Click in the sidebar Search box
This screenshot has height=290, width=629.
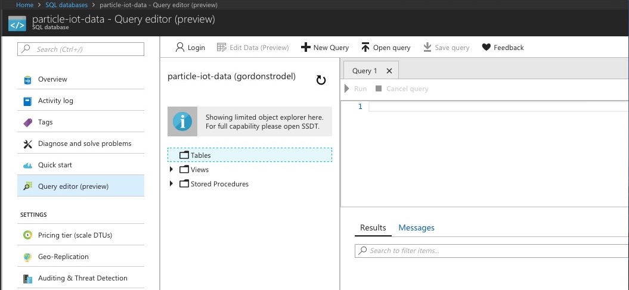click(x=80, y=49)
